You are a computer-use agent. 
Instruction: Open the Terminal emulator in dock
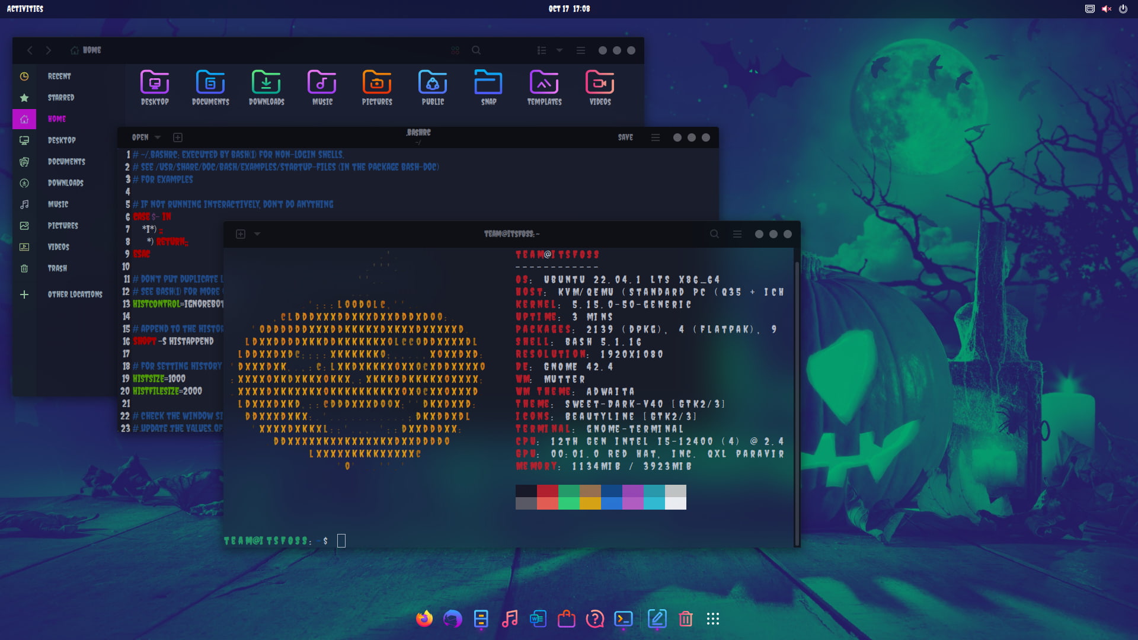tap(623, 618)
